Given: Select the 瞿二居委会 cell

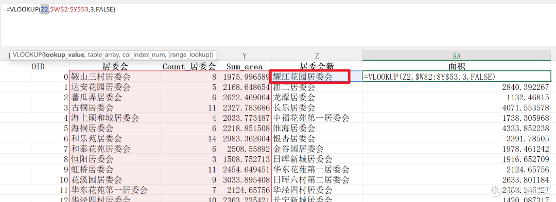Looking at the screenshot, I should coord(317,87).
